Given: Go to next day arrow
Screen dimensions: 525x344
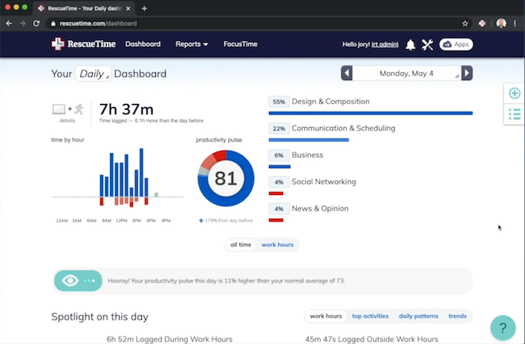Looking at the screenshot, I should click(467, 73).
